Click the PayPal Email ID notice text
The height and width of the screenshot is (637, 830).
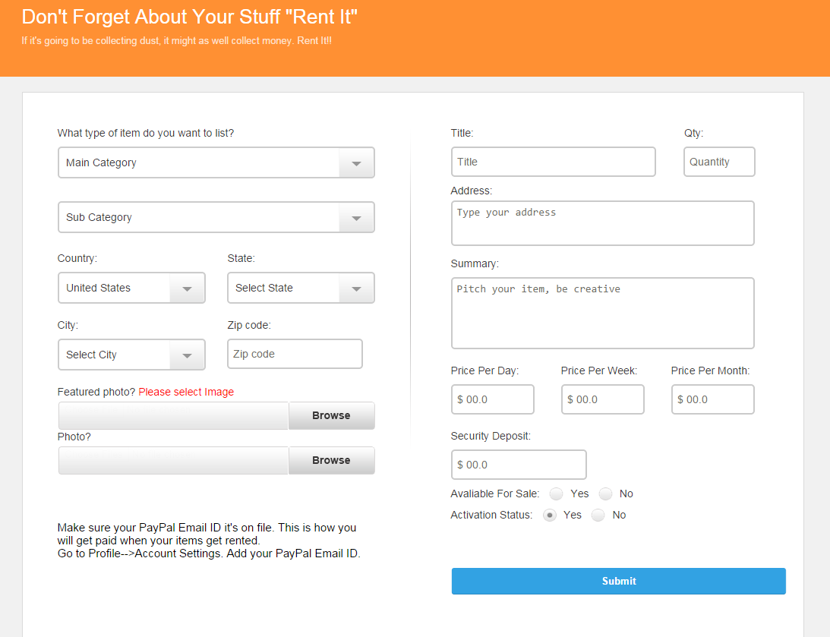point(209,541)
